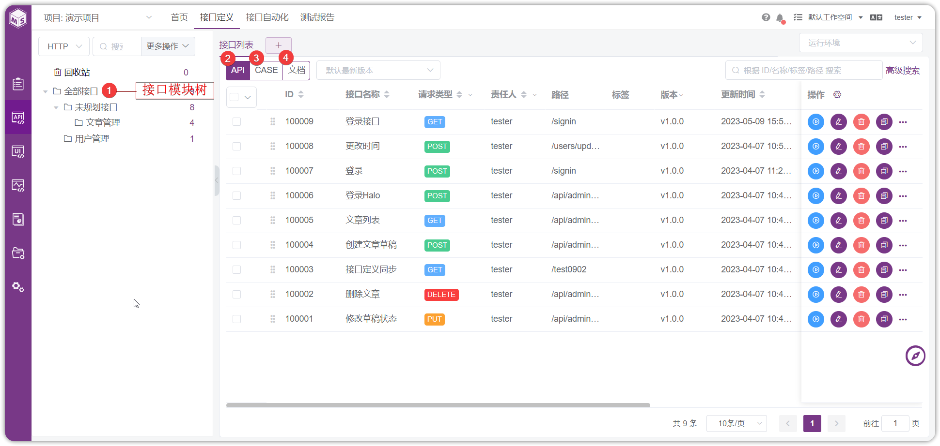Open the 项目: 演示项目 project selector

98,17
